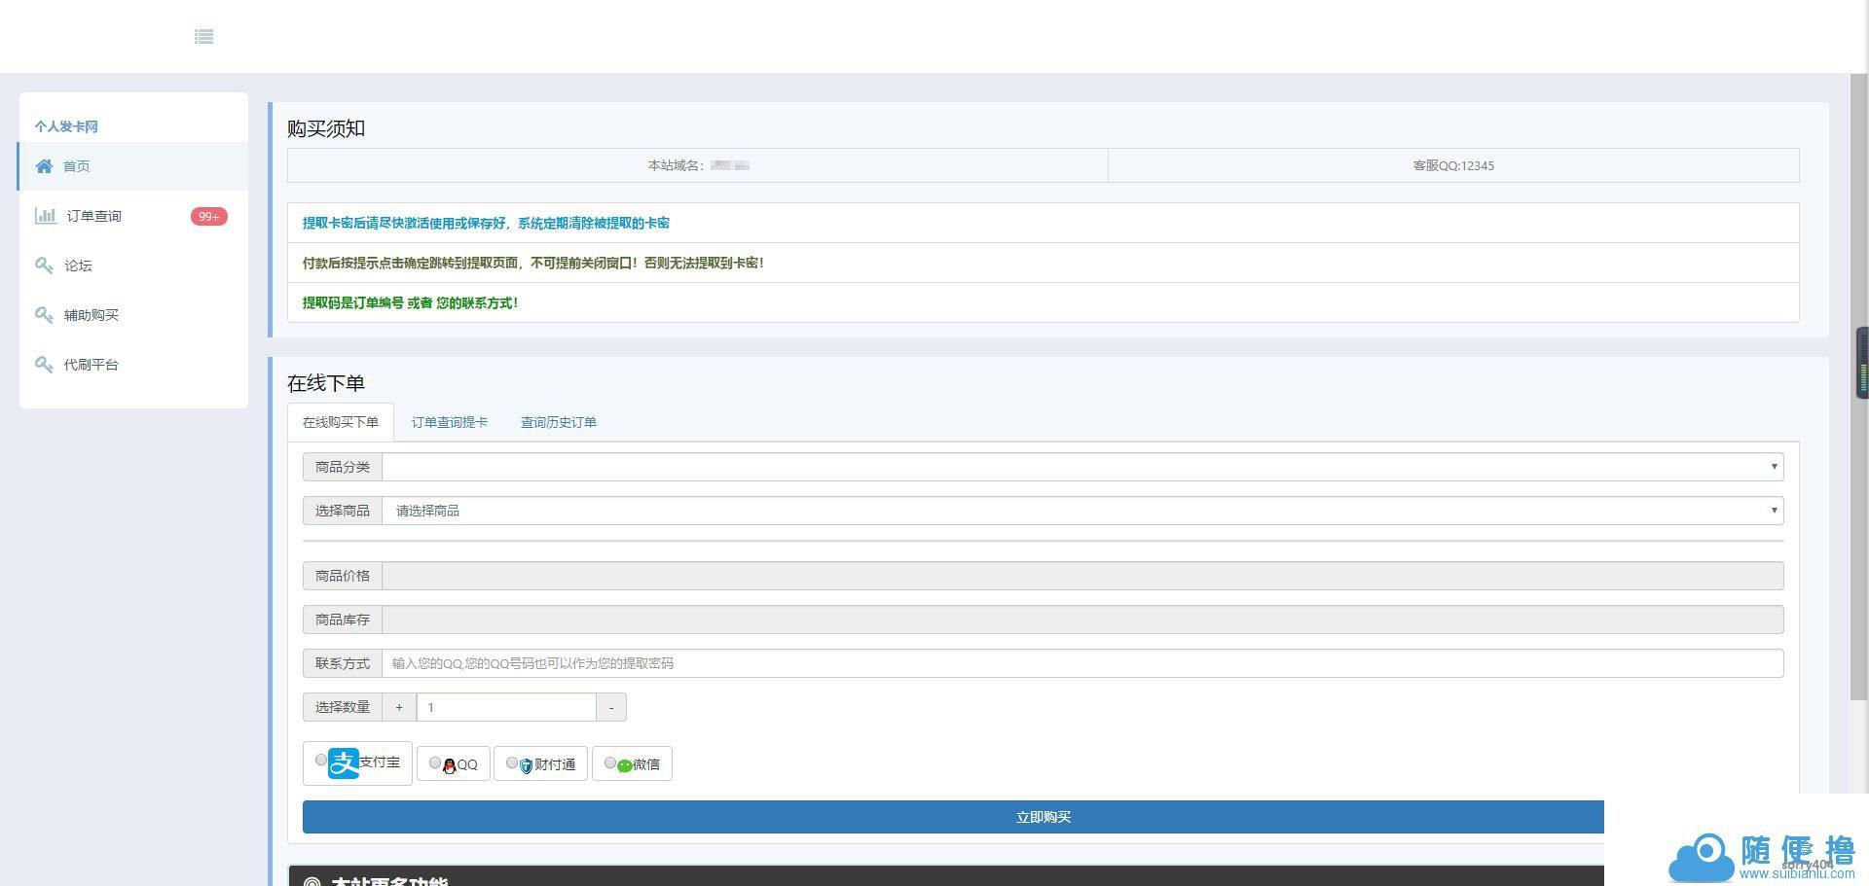Click the hamburger menu icon in header
The image size is (1869, 886).
[x=203, y=37]
